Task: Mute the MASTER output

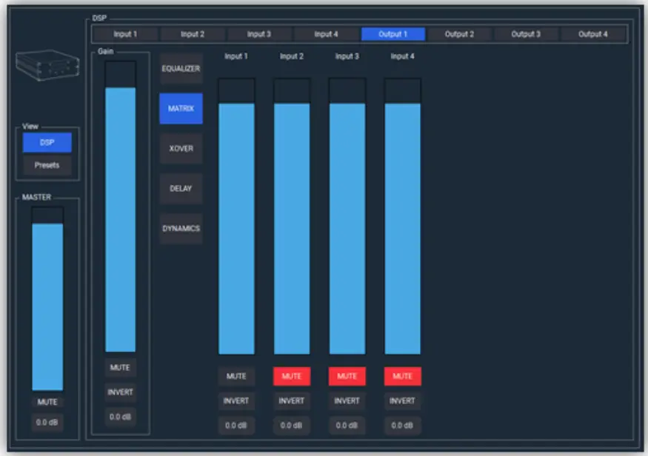Action: pyautogui.click(x=47, y=403)
